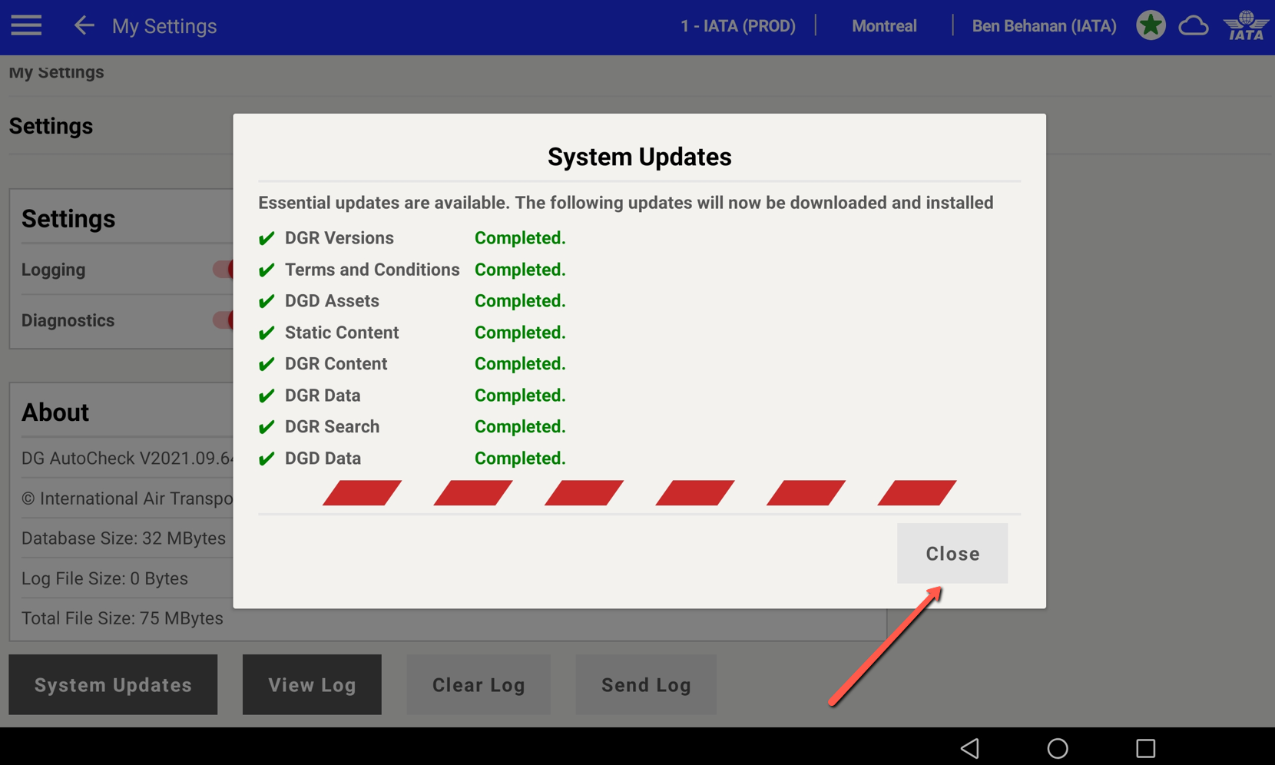The height and width of the screenshot is (765, 1275).
Task: Go back using the header arrow
Action: 84,25
